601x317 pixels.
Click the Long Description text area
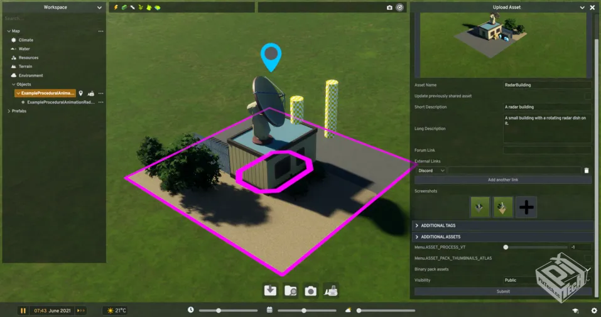click(x=548, y=129)
